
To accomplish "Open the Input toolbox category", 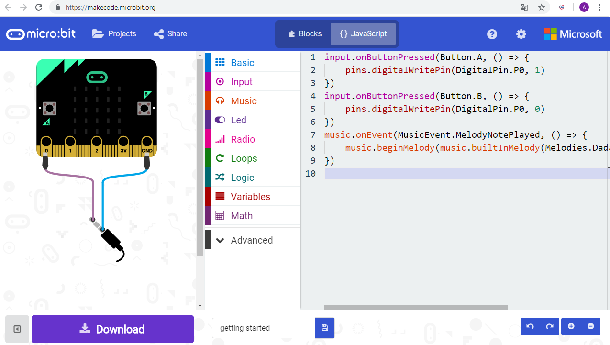I will 253,81.
